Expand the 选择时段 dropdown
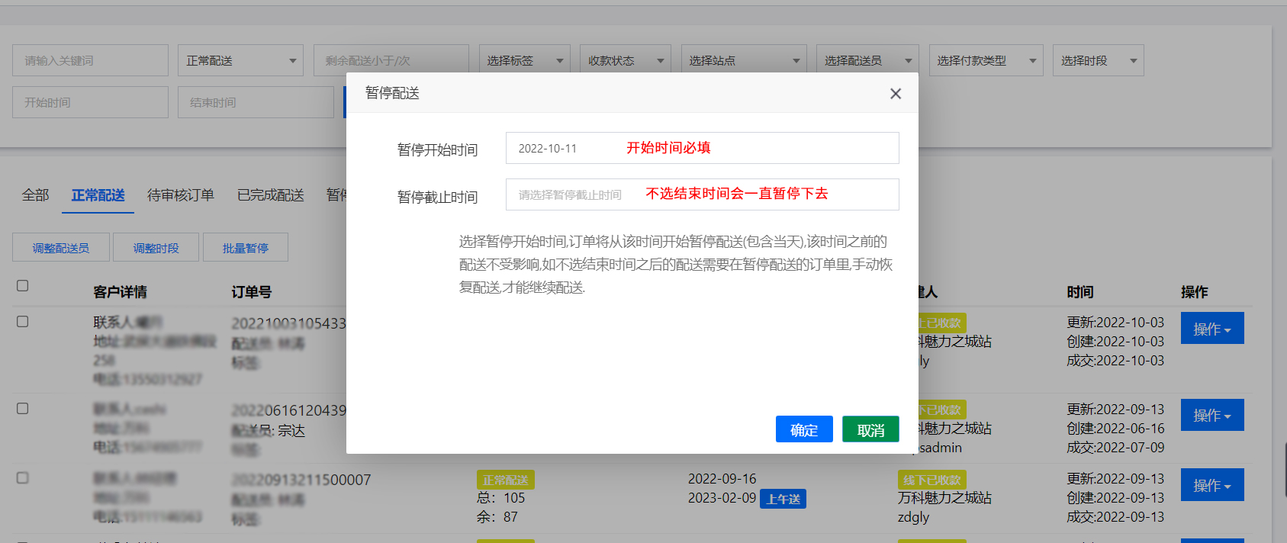This screenshot has height=543, width=1287. 1098,60
